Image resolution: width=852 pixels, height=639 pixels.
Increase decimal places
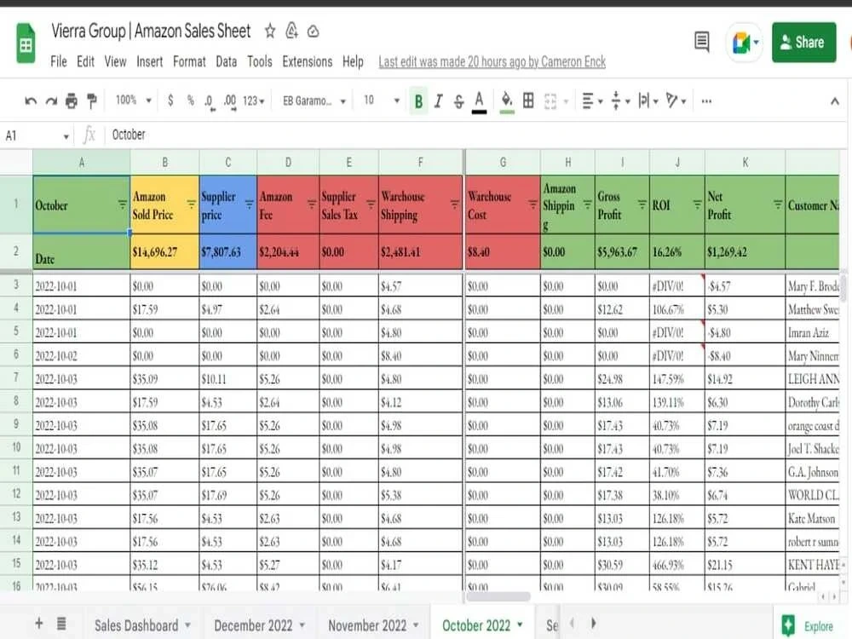pos(230,101)
